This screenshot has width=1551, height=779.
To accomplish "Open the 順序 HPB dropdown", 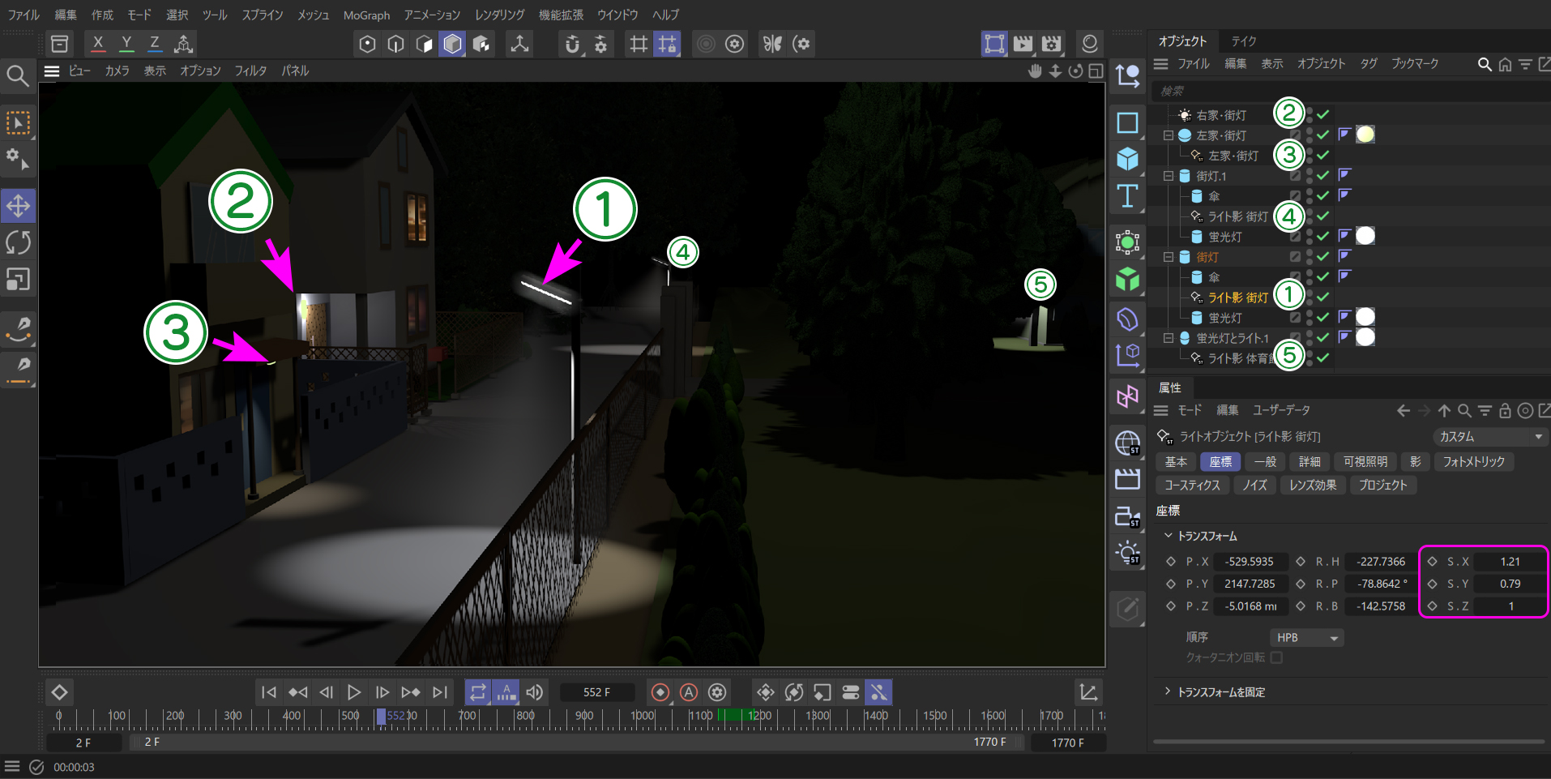I will [x=1306, y=638].
